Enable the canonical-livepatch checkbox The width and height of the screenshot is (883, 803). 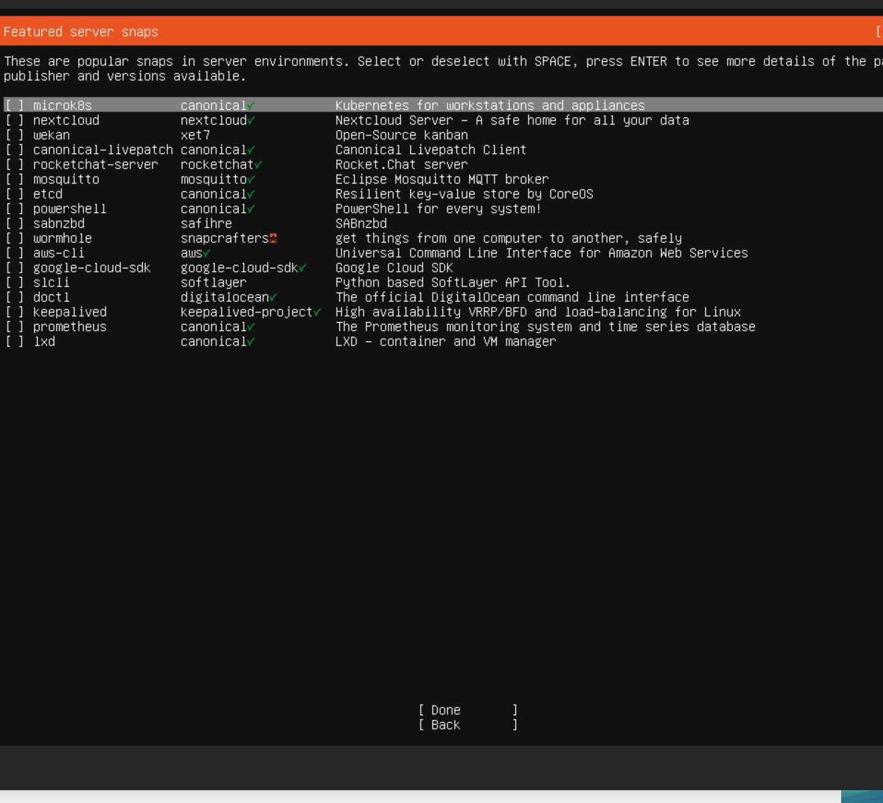coord(14,150)
